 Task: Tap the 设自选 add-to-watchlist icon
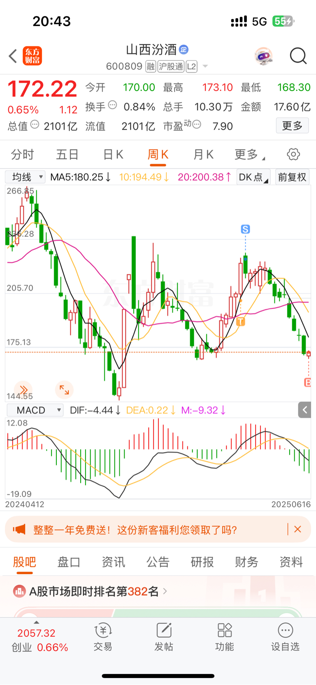(285, 637)
